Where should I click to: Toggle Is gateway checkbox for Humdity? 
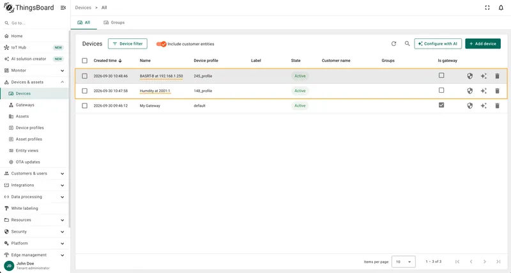pos(441,90)
